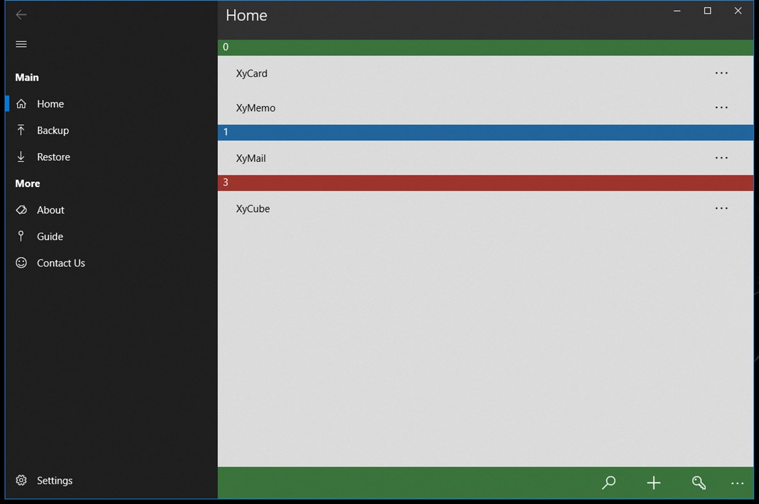Open the About page
The height and width of the screenshot is (504, 759).
click(x=112, y=210)
